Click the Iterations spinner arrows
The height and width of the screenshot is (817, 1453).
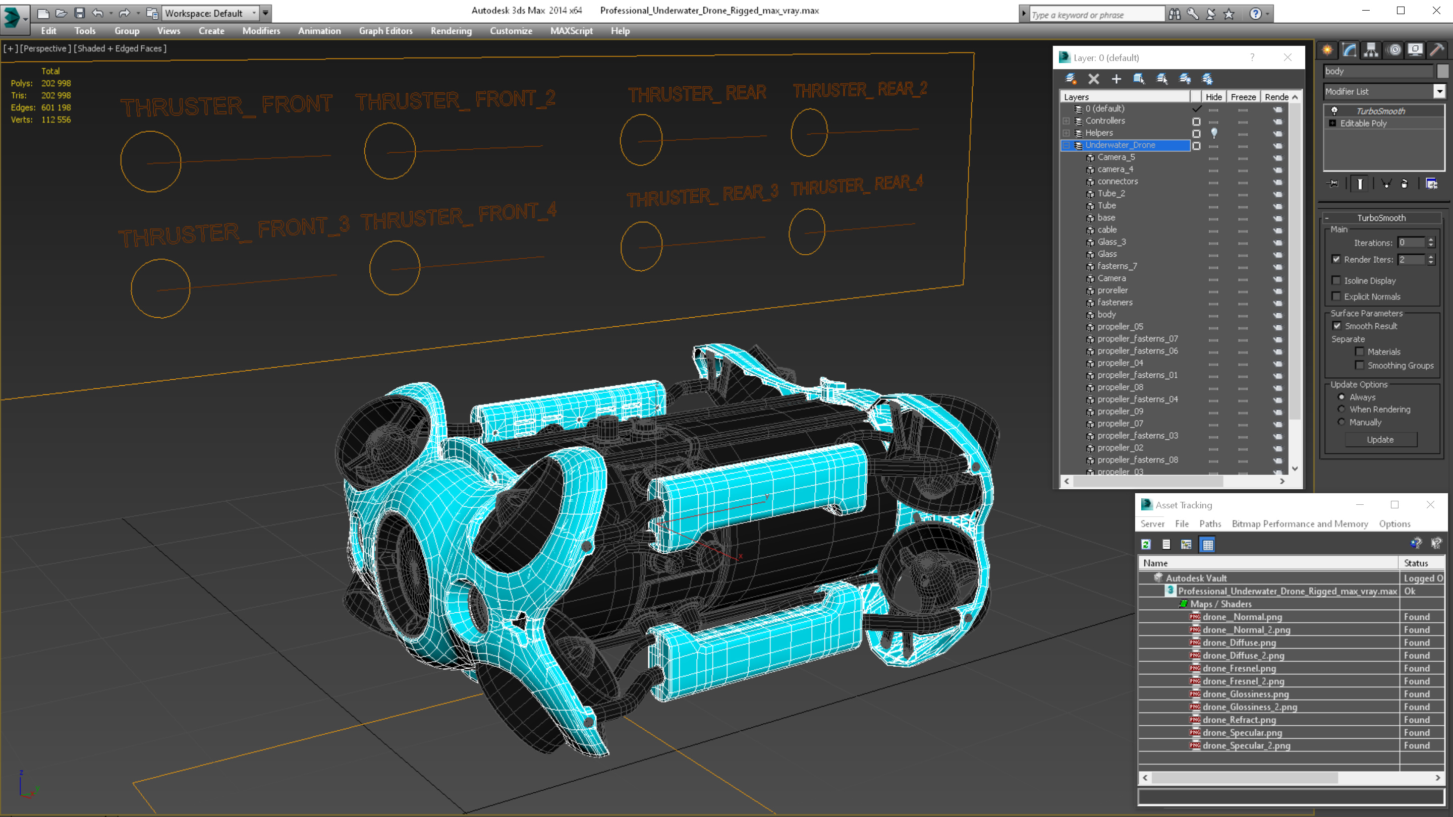pyautogui.click(x=1431, y=243)
